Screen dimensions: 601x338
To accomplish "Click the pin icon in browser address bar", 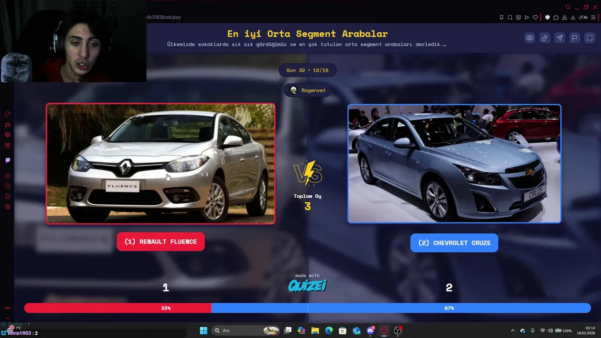I will click(501, 17).
